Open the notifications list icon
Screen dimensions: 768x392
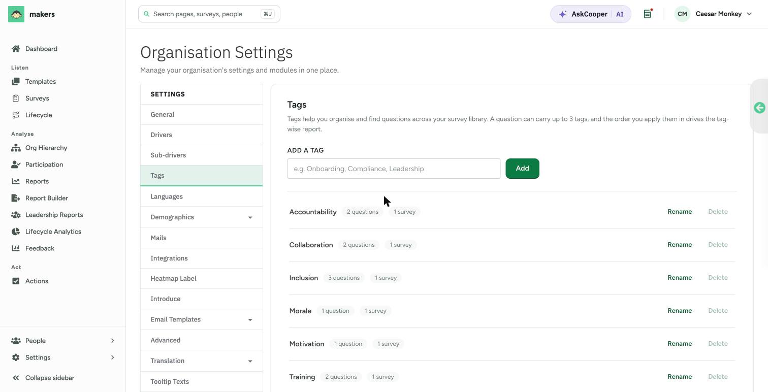(x=648, y=14)
